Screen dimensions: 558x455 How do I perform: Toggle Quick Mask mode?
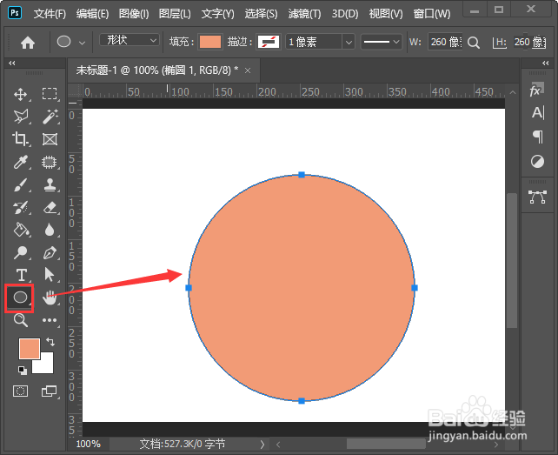(20, 391)
